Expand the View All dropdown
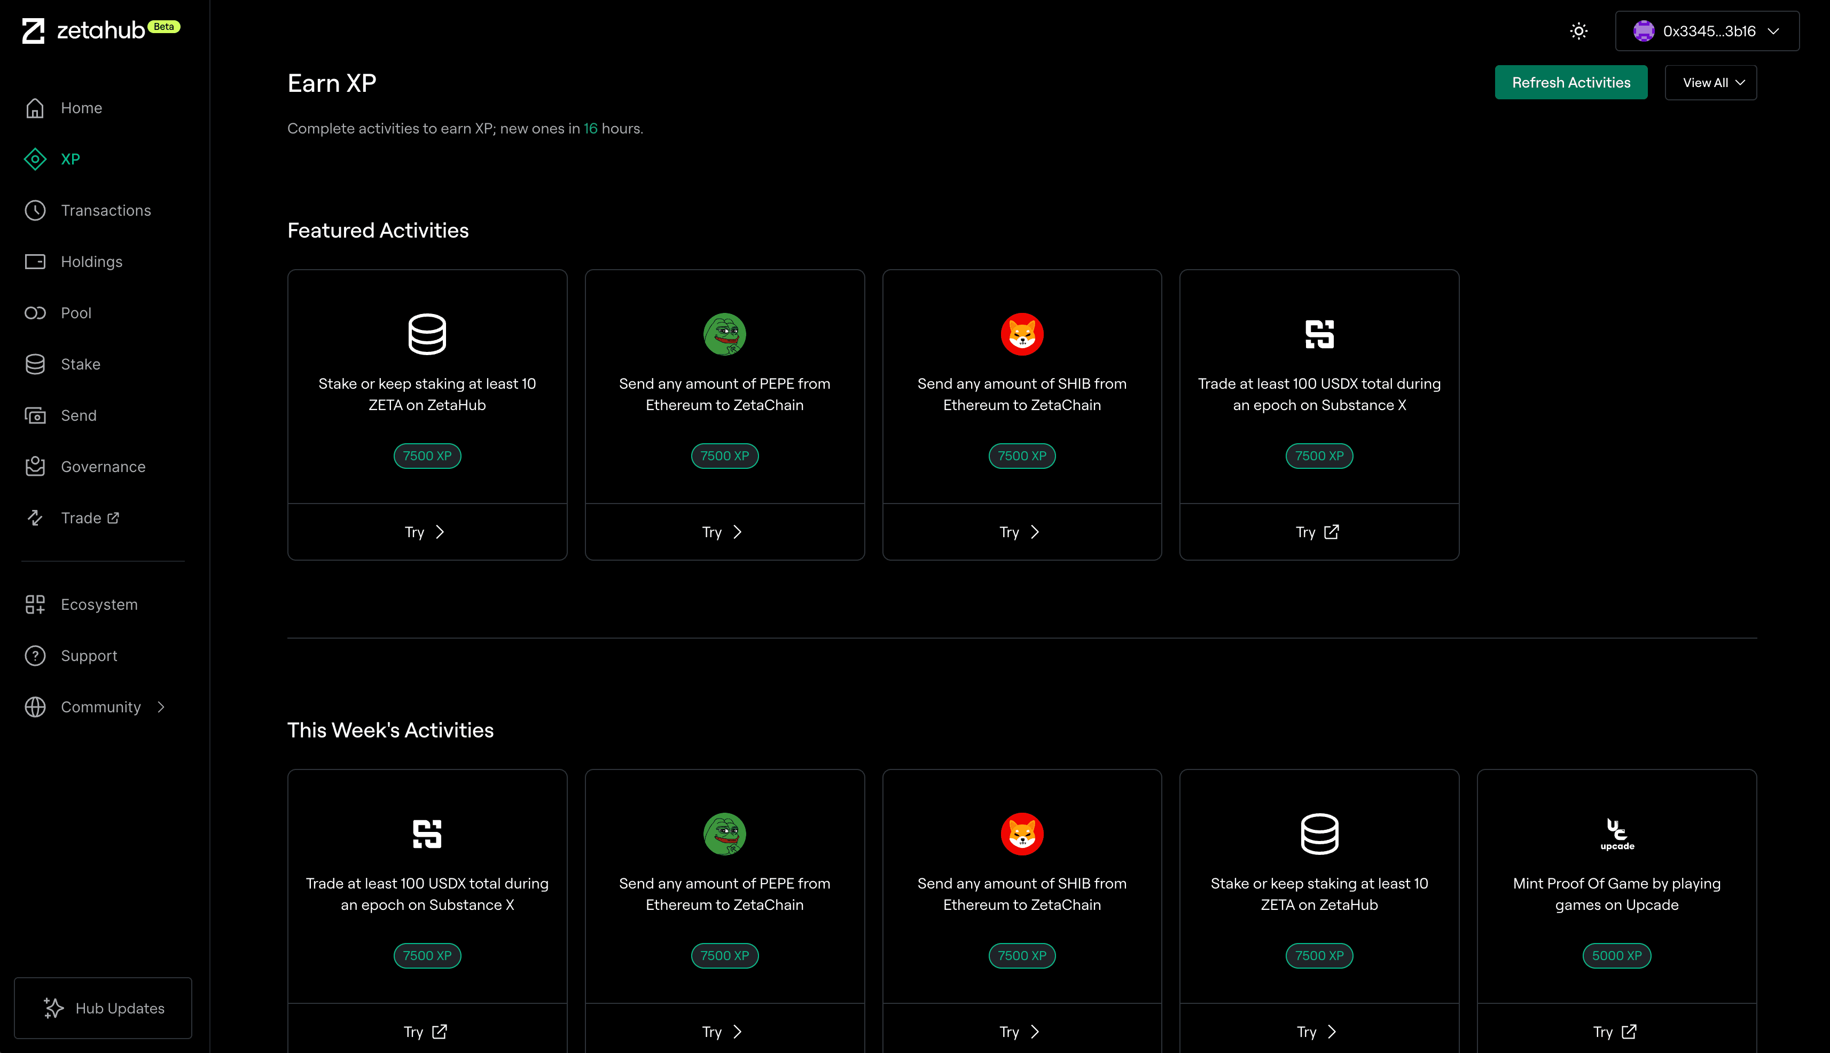Screen dimensions: 1830x1053 pyautogui.click(x=1712, y=82)
